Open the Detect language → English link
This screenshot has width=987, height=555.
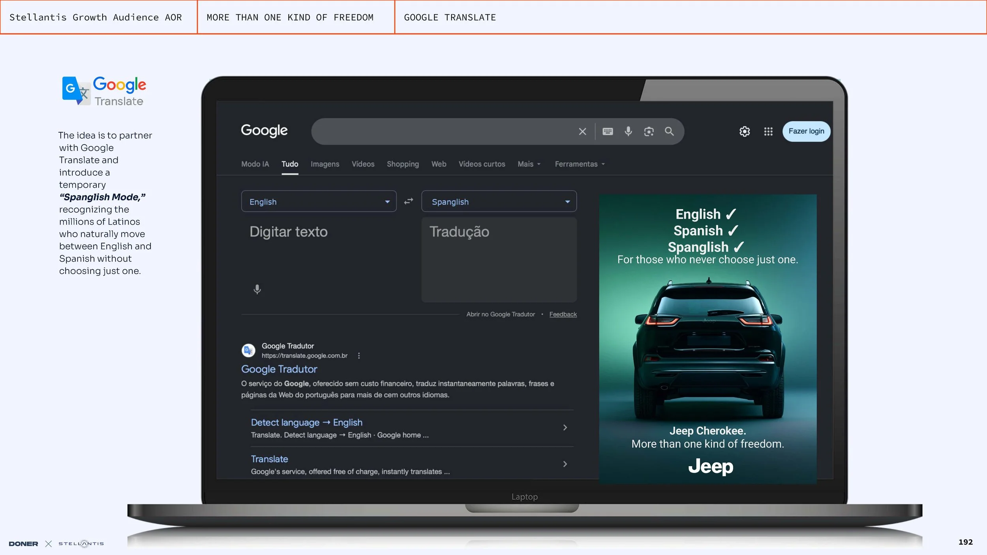[x=306, y=423]
